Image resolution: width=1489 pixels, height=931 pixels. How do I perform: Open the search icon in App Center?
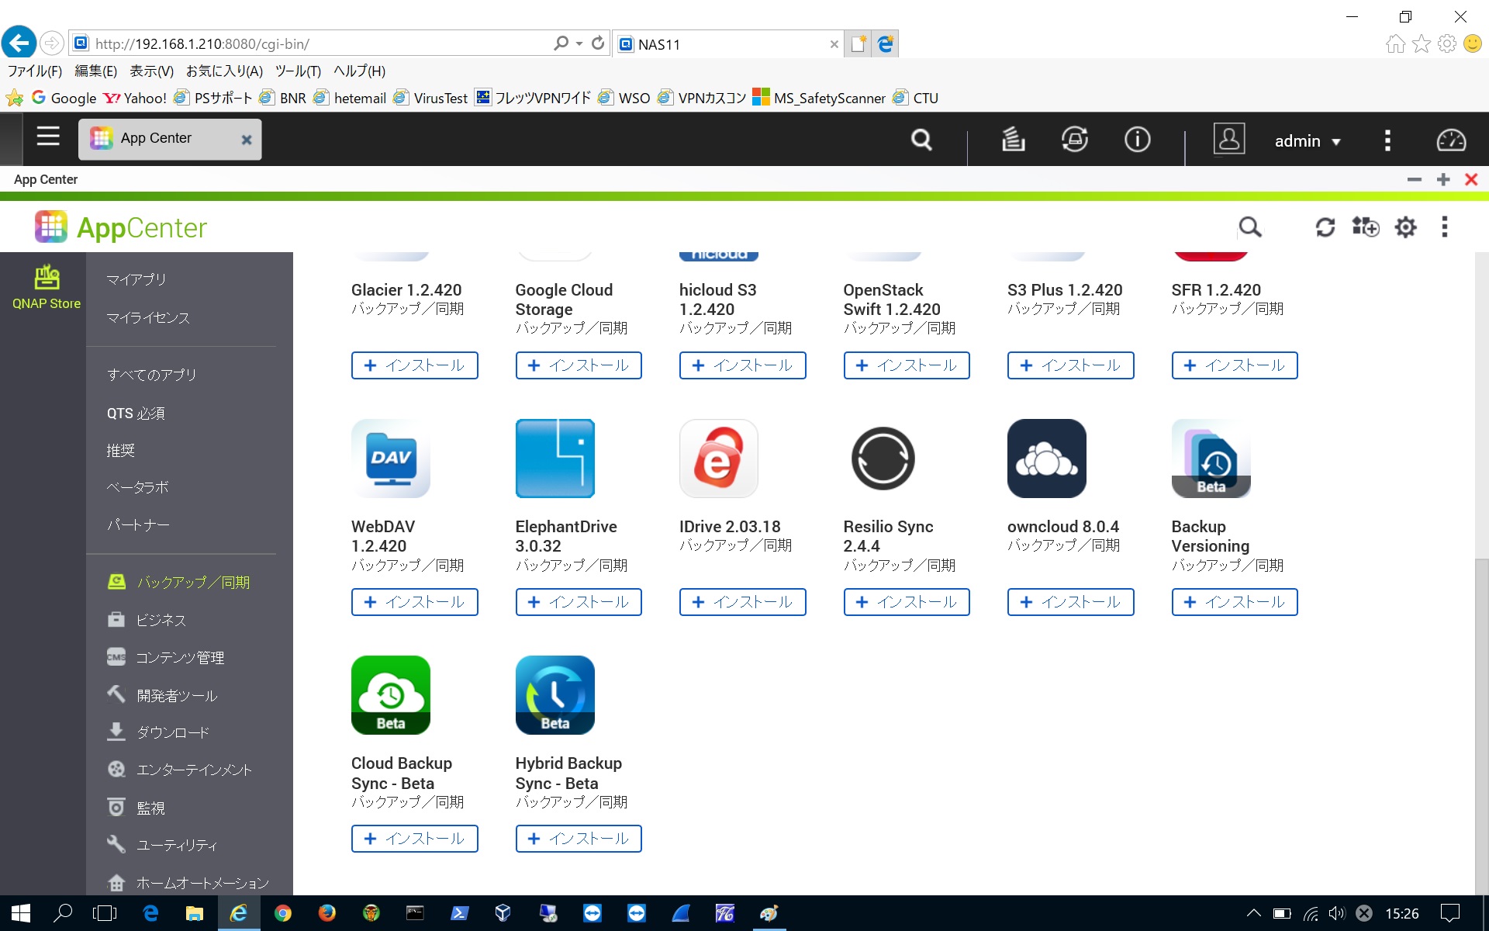coord(1250,227)
